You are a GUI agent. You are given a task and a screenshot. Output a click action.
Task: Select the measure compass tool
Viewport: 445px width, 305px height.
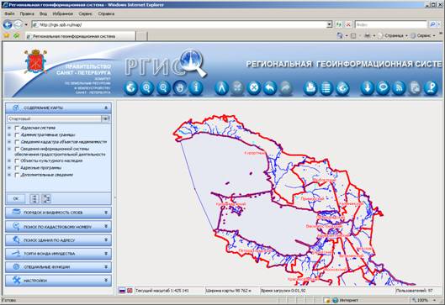[x=221, y=87]
